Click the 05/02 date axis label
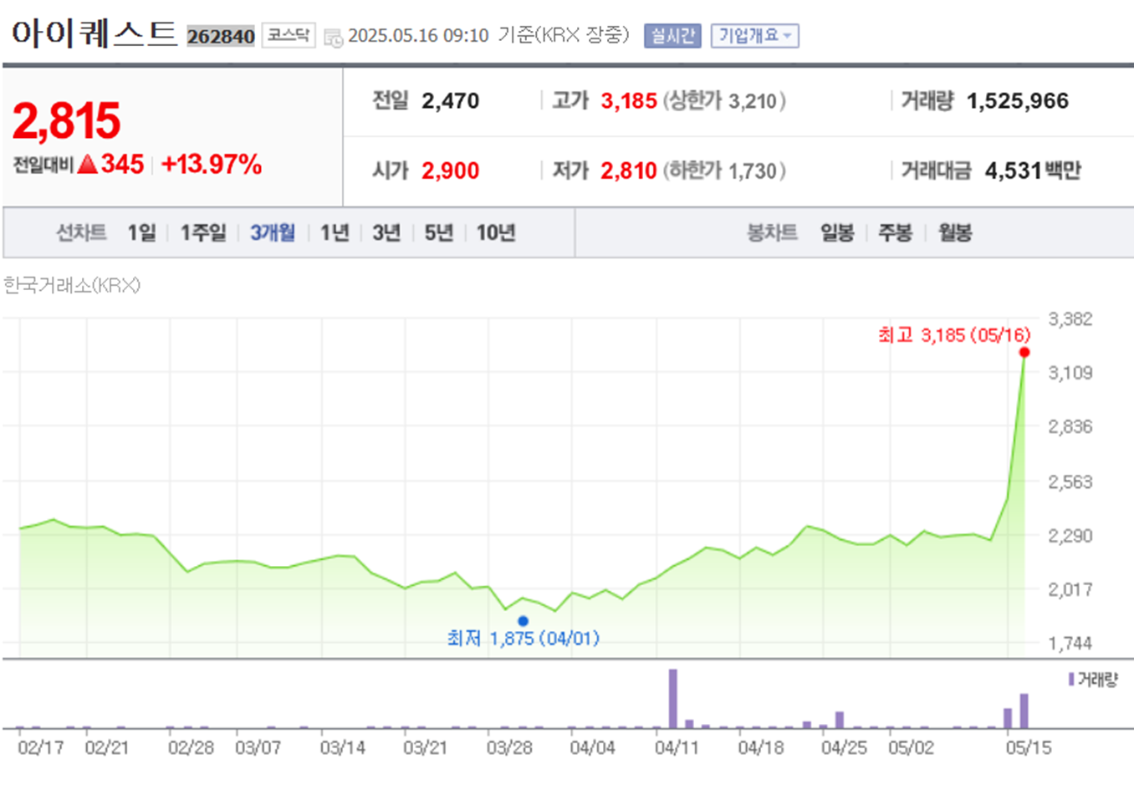The height and width of the screenshot is (800, 1134). tap(911, 747)
